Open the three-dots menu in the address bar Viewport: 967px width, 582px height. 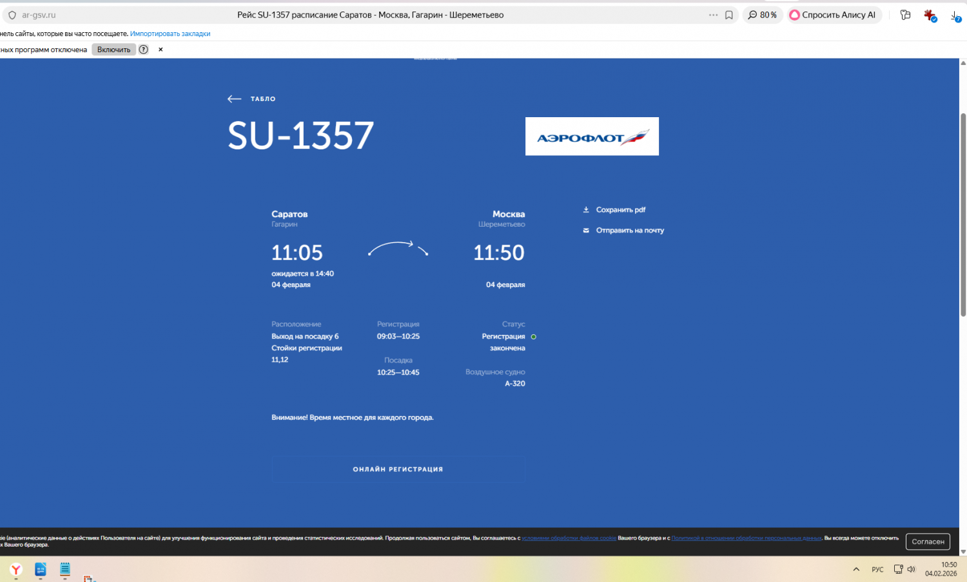click(x=713, y=15)
